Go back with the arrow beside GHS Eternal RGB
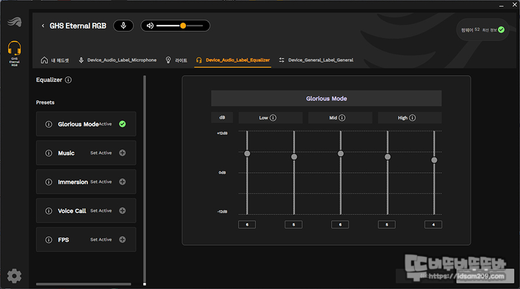 (x=43, y=25)
